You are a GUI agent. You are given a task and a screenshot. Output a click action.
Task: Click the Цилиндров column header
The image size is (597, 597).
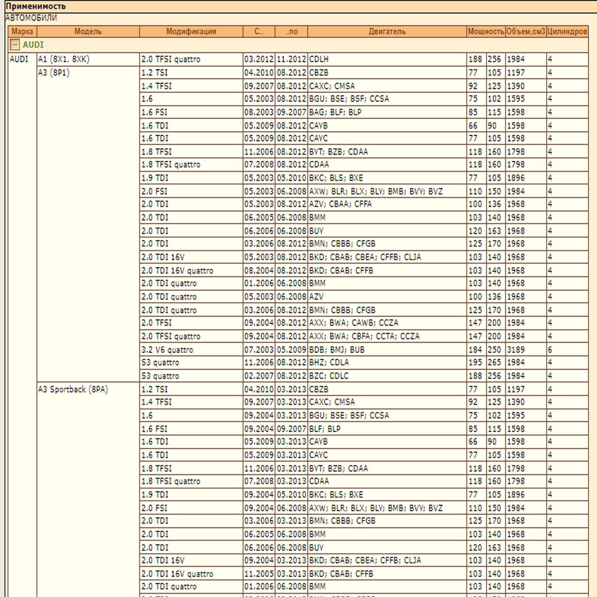(567, 31)
